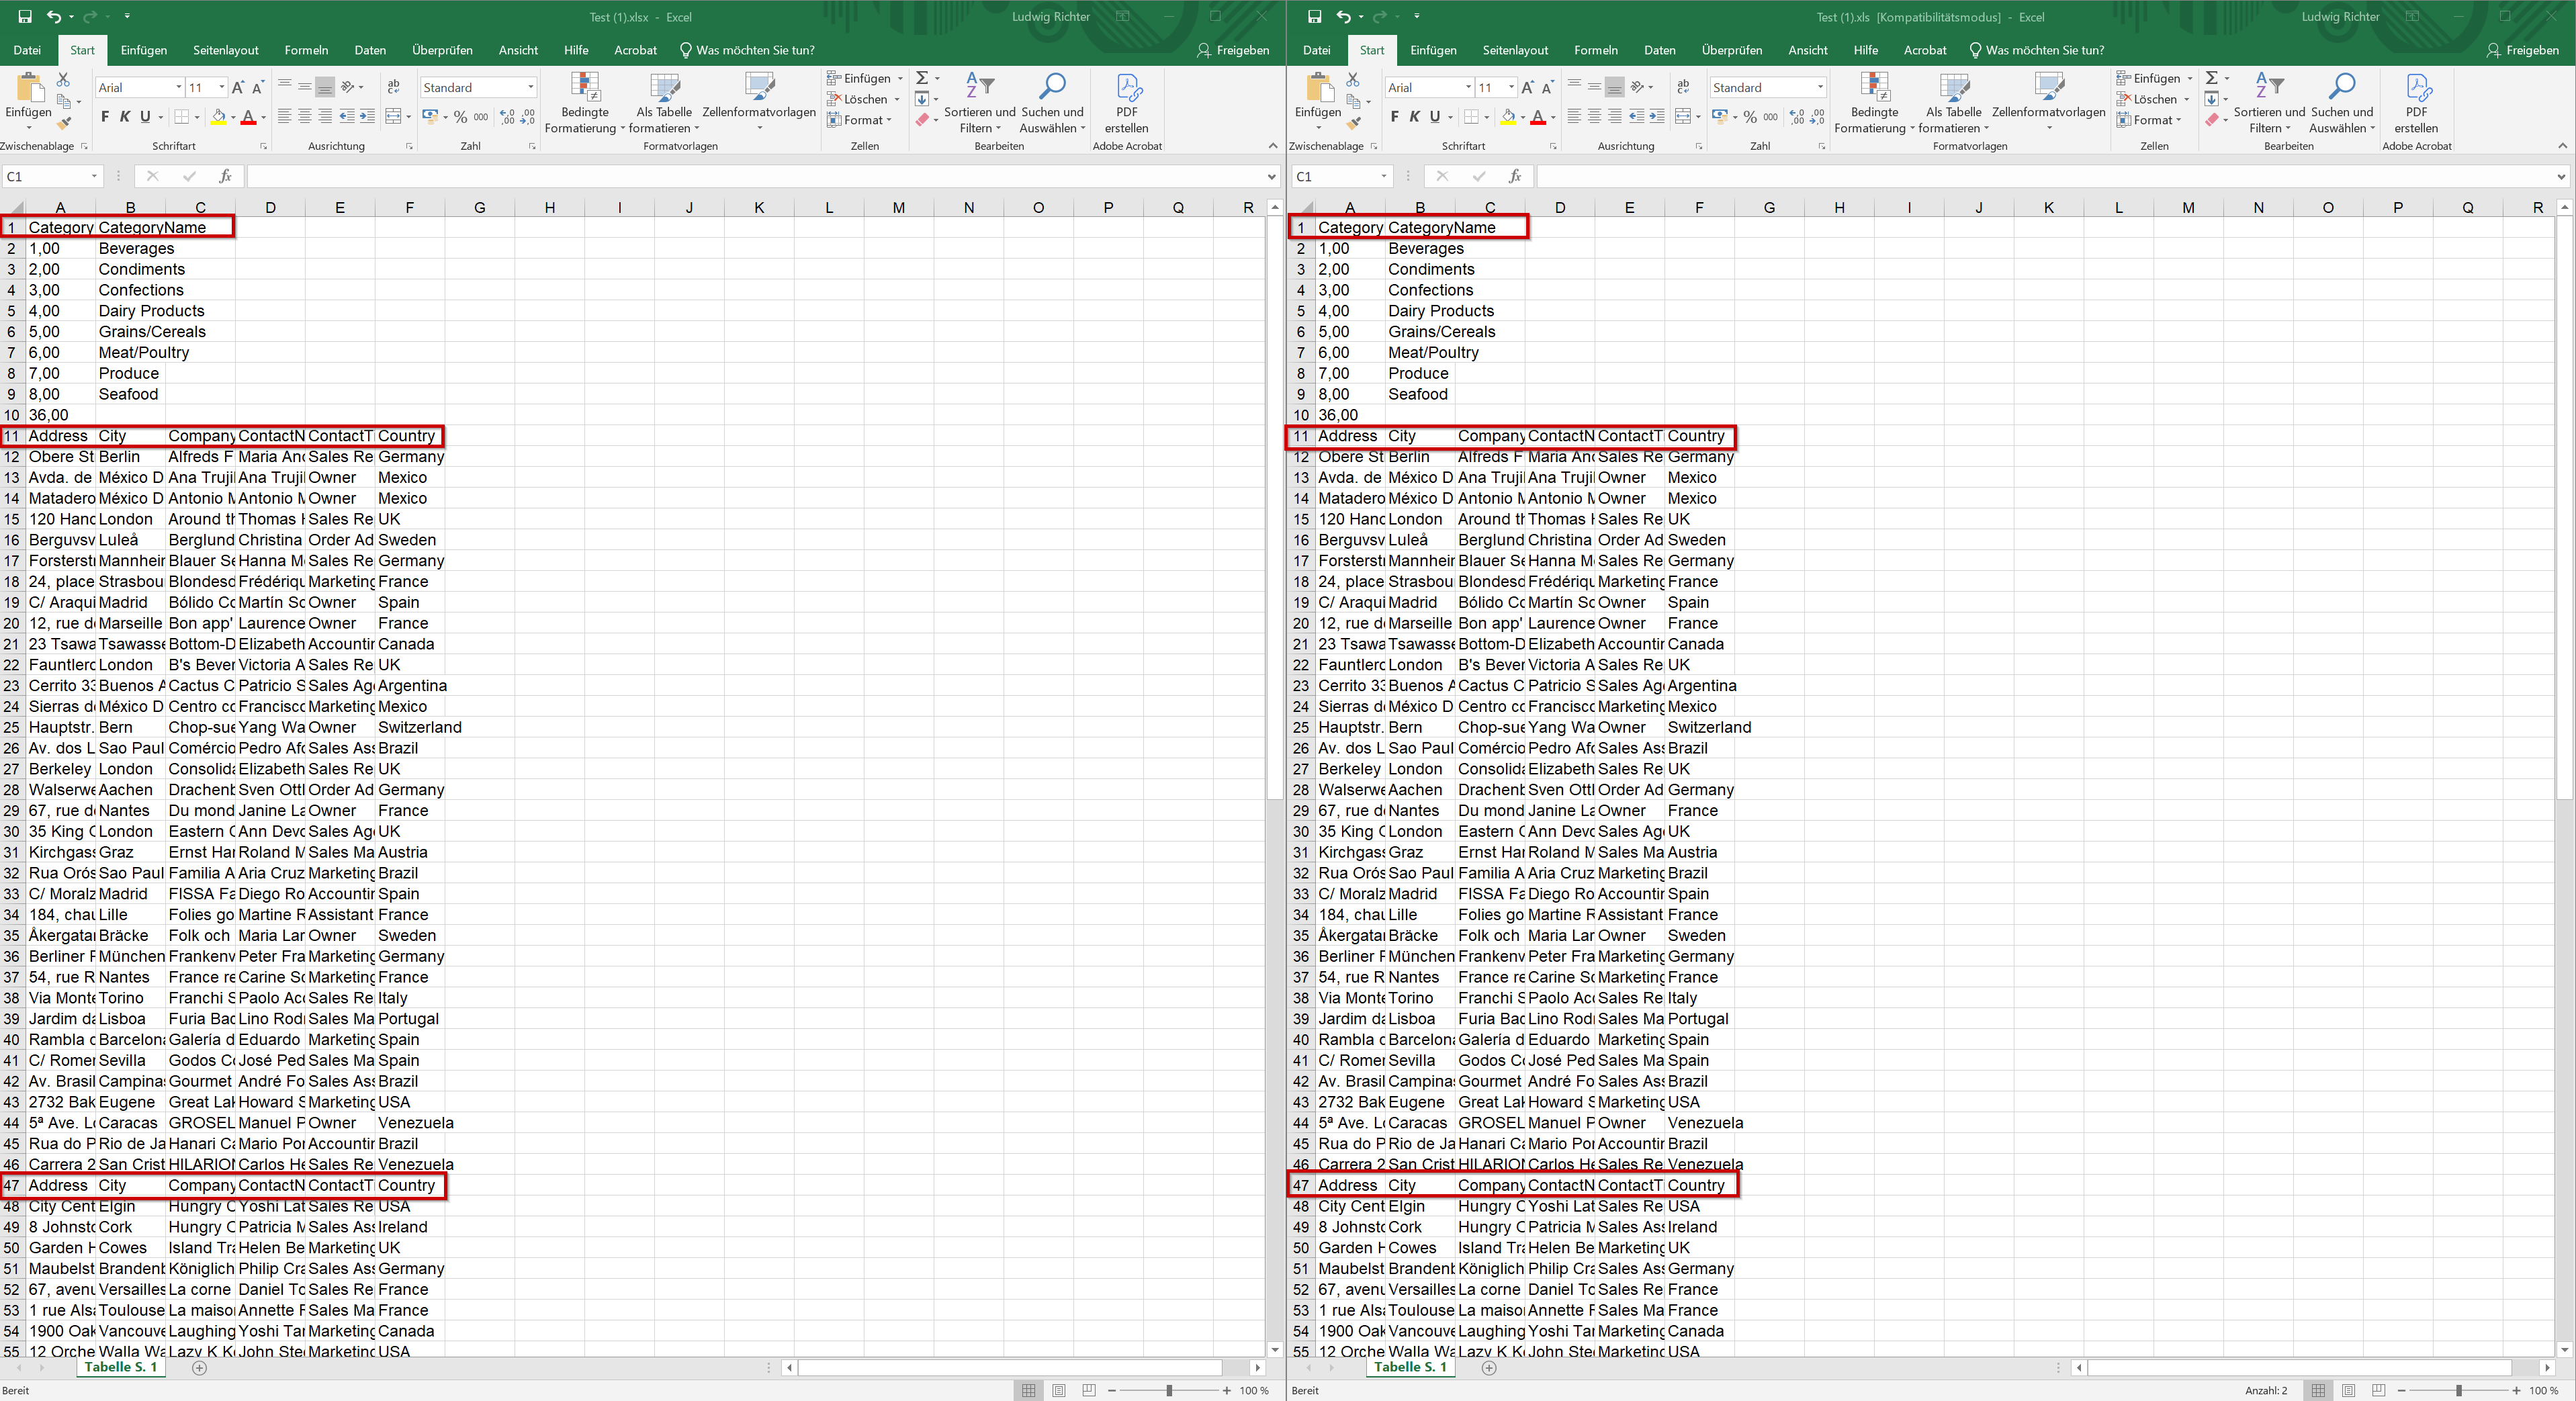
Task: Toggle wrap text button in left window
Action: pos(394,87)
